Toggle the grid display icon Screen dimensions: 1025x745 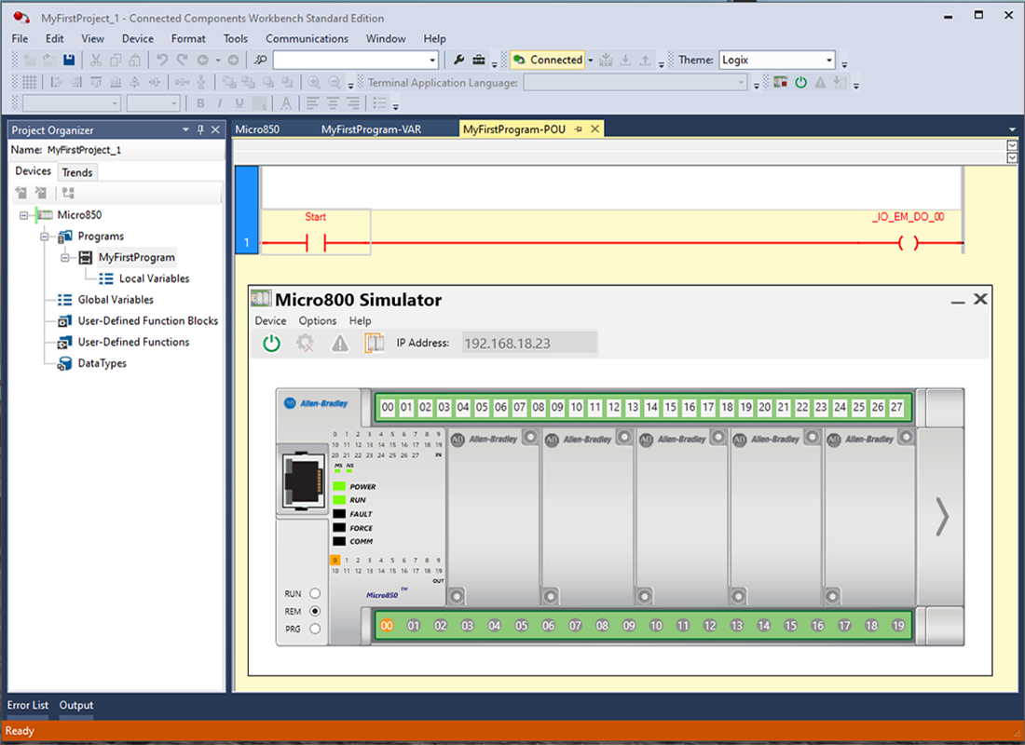(30, 82)
